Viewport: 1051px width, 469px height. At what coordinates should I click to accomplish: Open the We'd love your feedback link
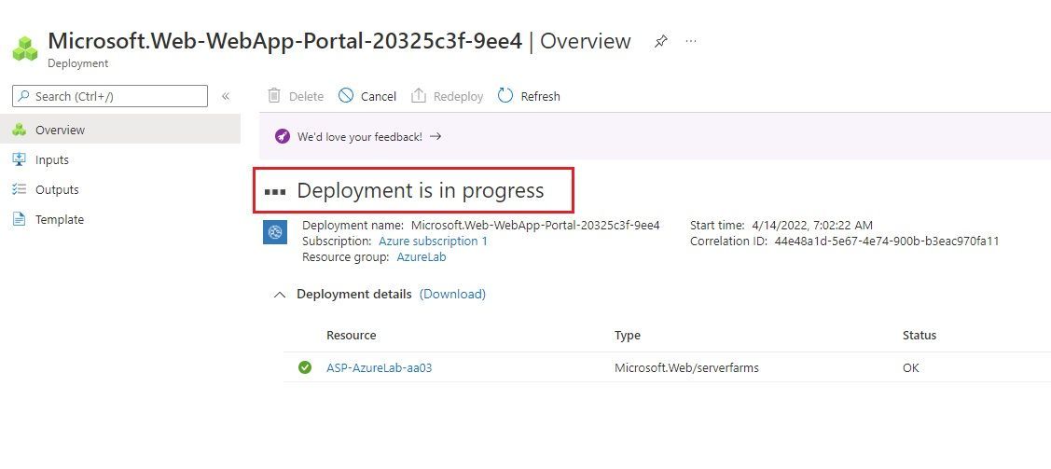[360, 137]
